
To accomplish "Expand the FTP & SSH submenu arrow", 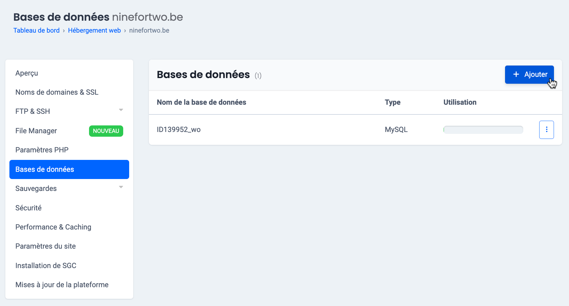I will pos(121,110).
